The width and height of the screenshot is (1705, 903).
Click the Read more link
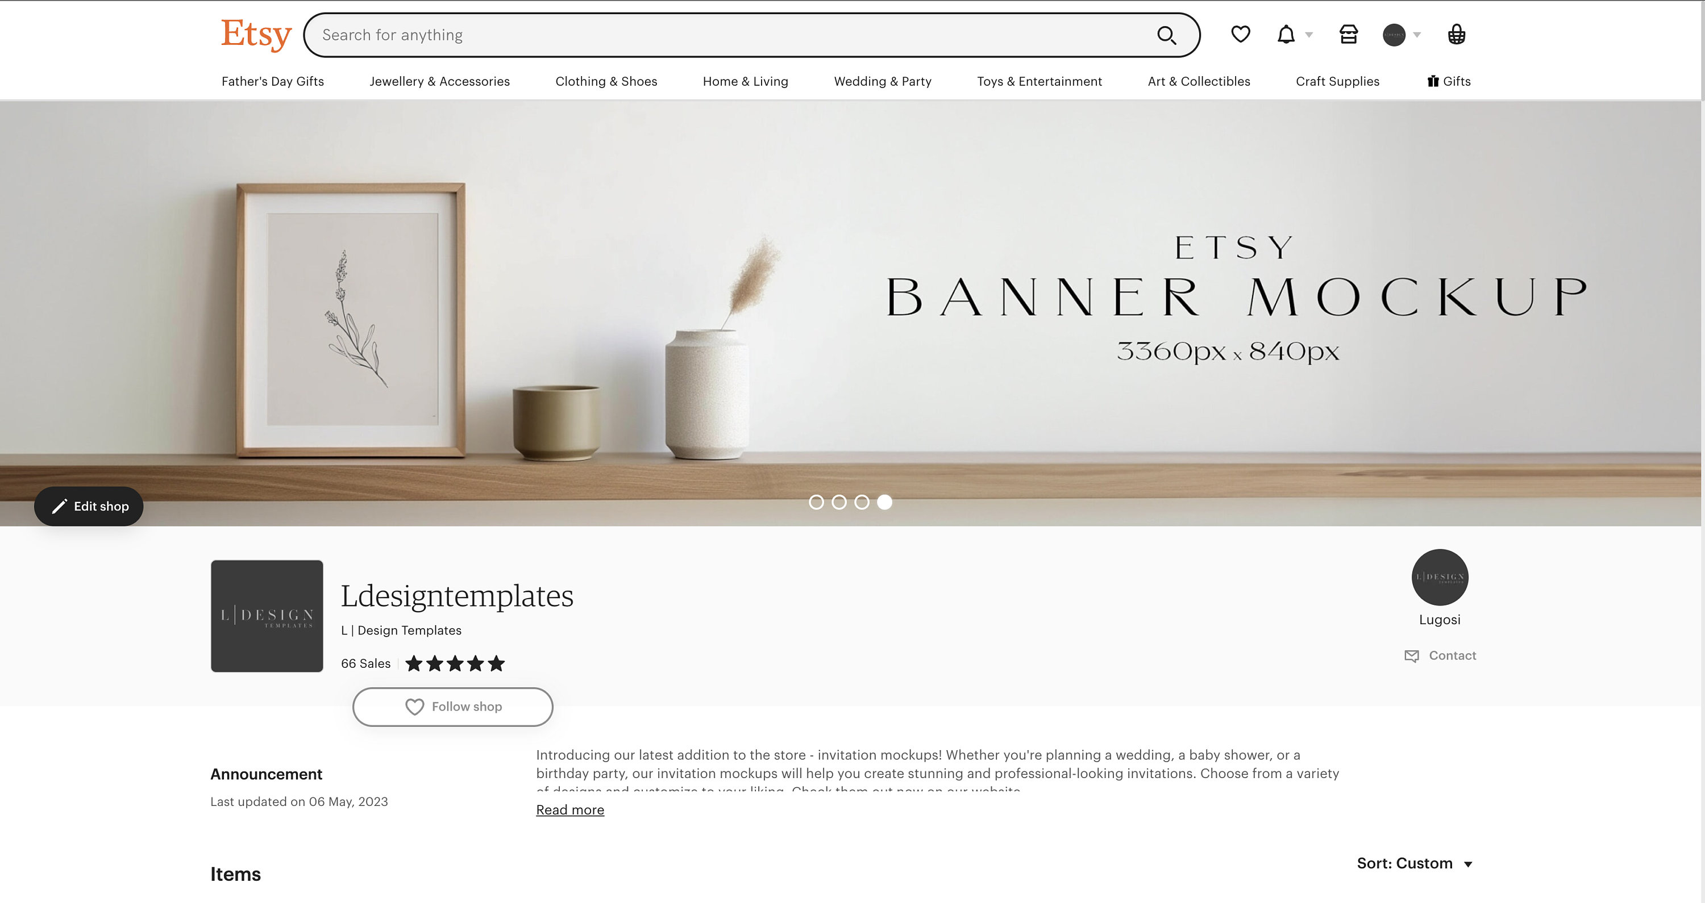click(569, 810)
